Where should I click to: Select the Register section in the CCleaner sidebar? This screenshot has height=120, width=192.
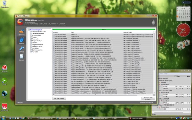click(x=21, y=41)
